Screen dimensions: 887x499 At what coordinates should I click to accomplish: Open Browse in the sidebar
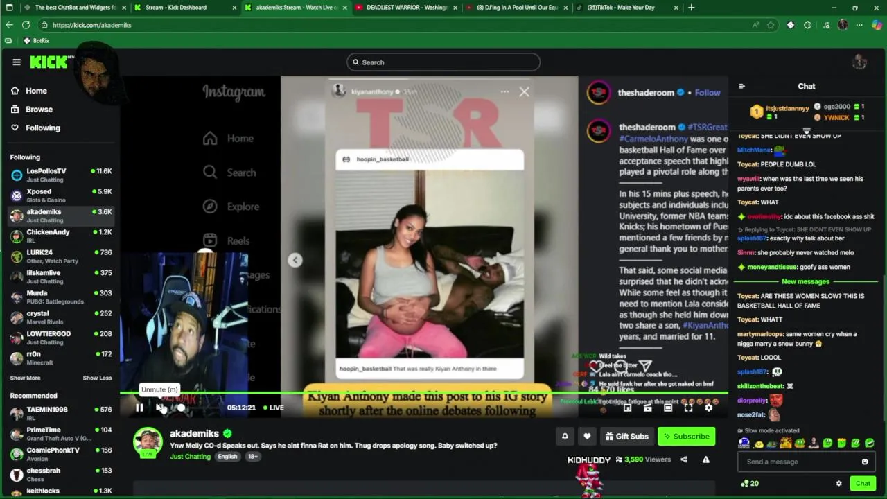tap(32, 110)
